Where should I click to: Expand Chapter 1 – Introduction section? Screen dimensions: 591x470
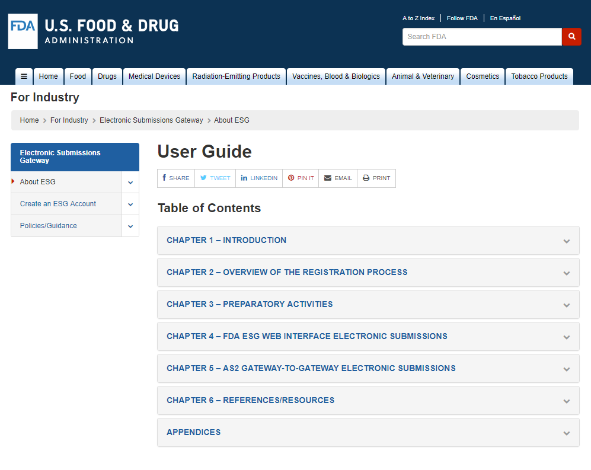[x=368, y=241]
